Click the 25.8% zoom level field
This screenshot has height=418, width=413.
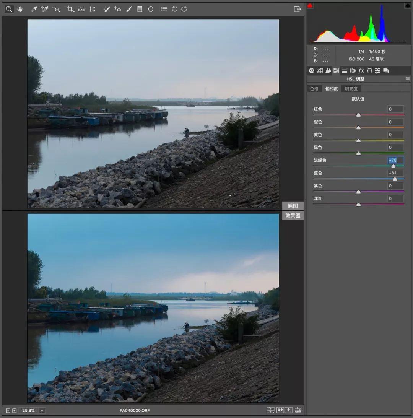tap(29, 410)
